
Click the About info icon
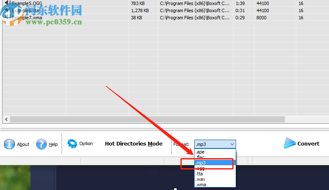click(x=9, y=144)
